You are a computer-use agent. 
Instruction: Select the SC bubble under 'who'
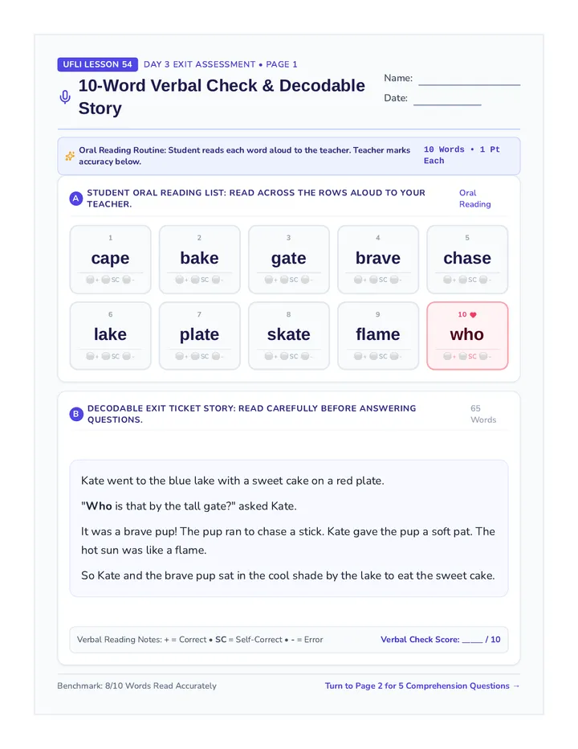(x=462, y=356)
